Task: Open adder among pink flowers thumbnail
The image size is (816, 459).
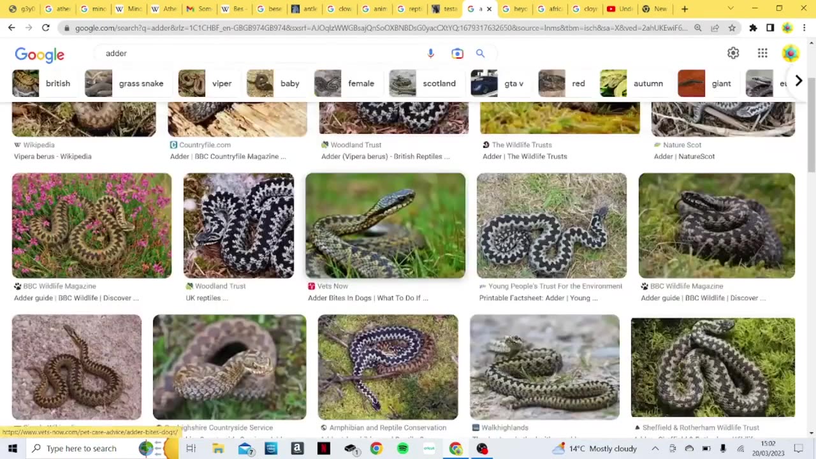Action: [92, 226]
